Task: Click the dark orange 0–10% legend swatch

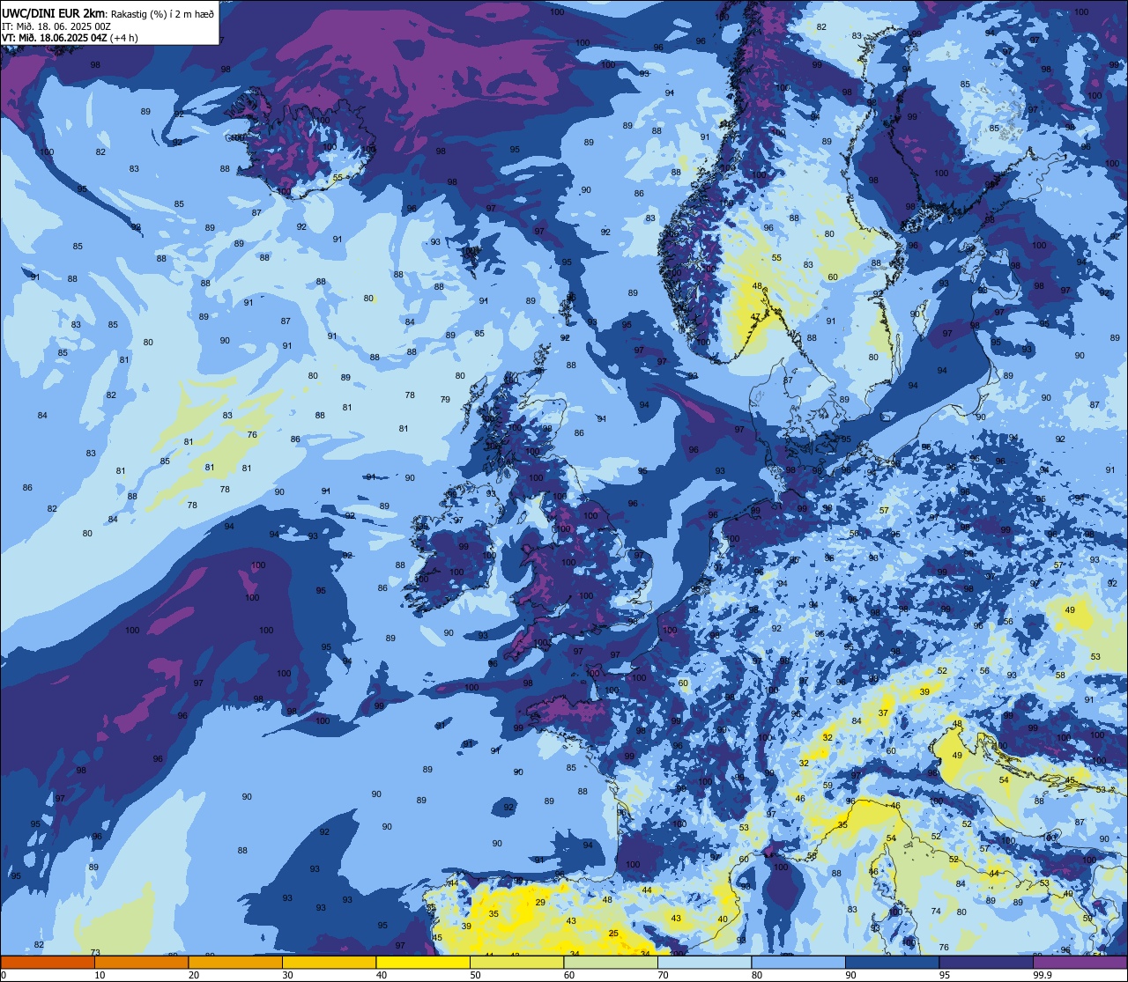Action: [x=48, y=962]
